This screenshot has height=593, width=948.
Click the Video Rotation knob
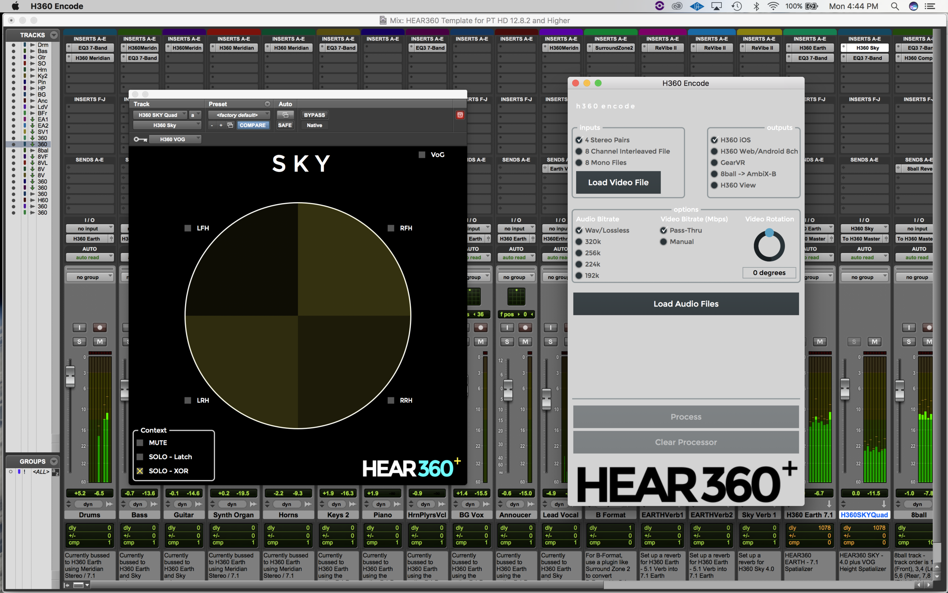(x=769, y=246)
